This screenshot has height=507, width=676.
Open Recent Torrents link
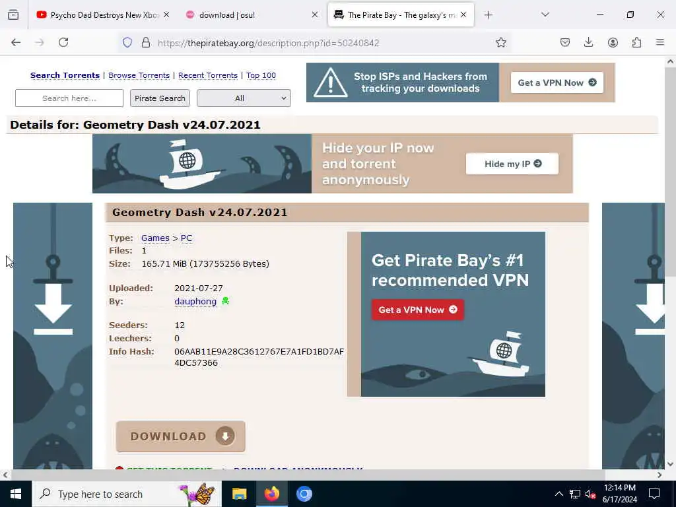[x=208, y=75]
